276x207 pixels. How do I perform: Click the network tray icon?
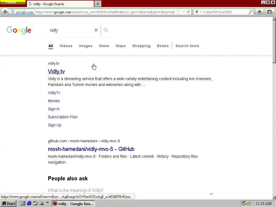pos(244,203)
